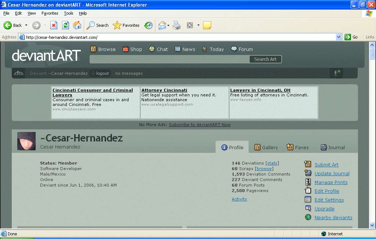
Task: Expand the Back button history dropdown
Action: coord(26,25)
